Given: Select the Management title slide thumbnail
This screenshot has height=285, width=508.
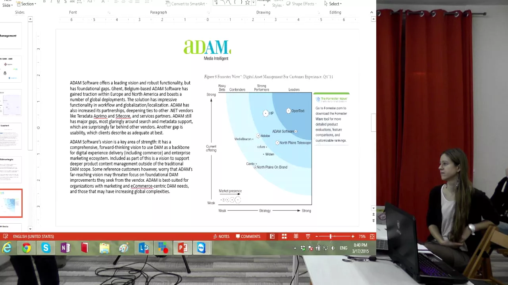Looking at the screenshot, I should [11, 36].
